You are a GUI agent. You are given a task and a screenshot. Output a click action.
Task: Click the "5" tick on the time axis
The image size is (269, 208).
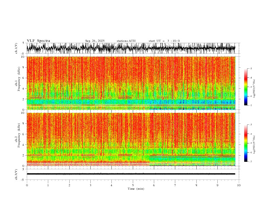(x=133, y=185)
